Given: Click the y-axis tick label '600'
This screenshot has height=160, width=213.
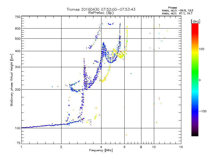Looking at the screenshot, I should click(18, 29).
